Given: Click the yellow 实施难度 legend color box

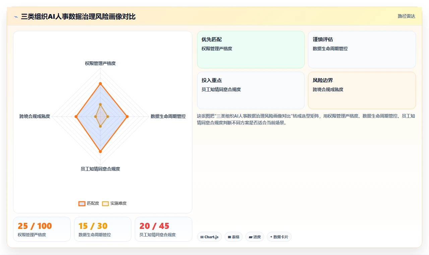Looking at the screenshot, I should tap(105, 203).
